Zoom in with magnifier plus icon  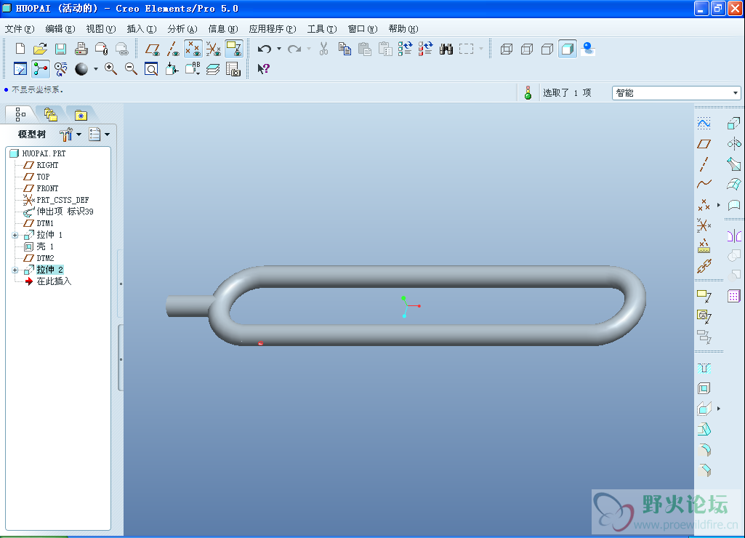110,69
